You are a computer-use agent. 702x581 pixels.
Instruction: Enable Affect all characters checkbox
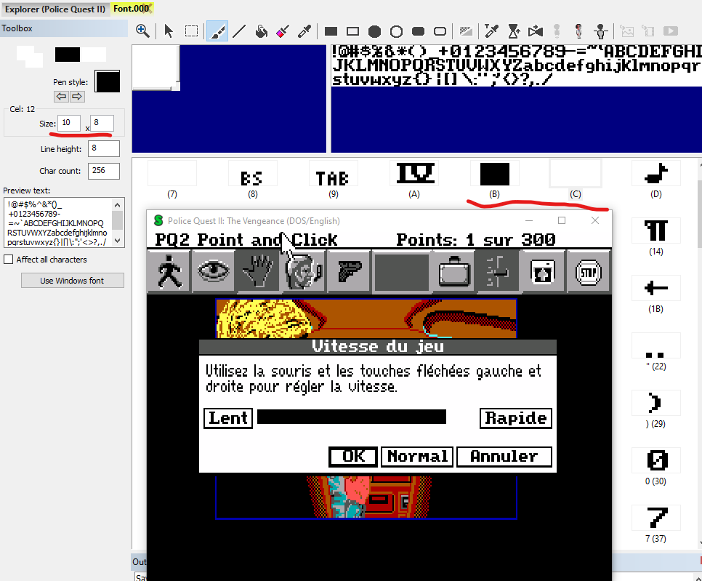[x=9, y=260]
